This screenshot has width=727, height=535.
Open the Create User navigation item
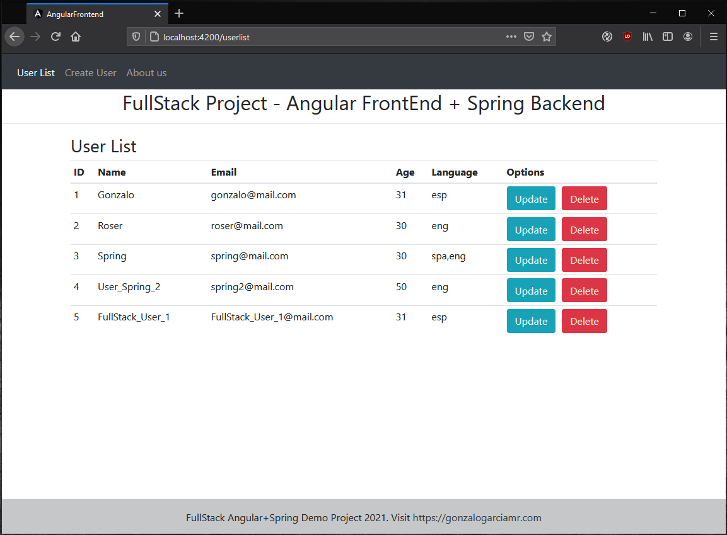[x=90, y=72]
